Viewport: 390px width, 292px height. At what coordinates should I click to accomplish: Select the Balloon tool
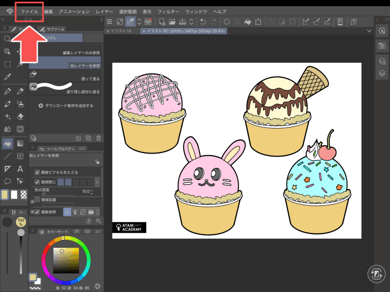[7, 181]
